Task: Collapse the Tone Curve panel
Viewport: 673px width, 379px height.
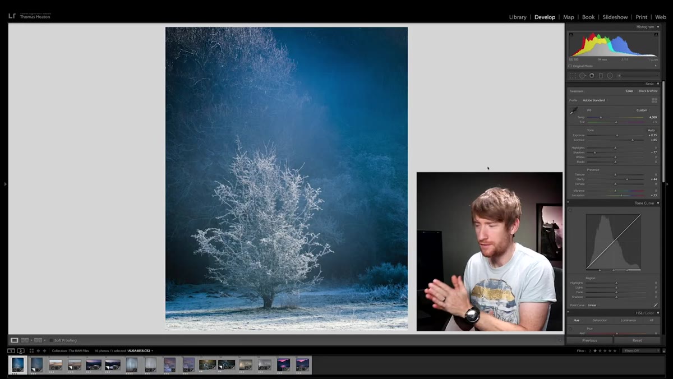Action: (x=658, y=203)
